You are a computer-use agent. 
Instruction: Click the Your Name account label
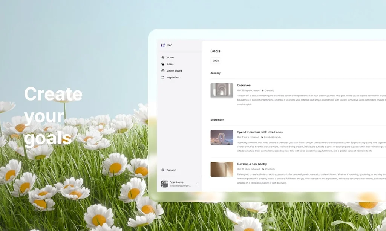[x=177, y=182]
